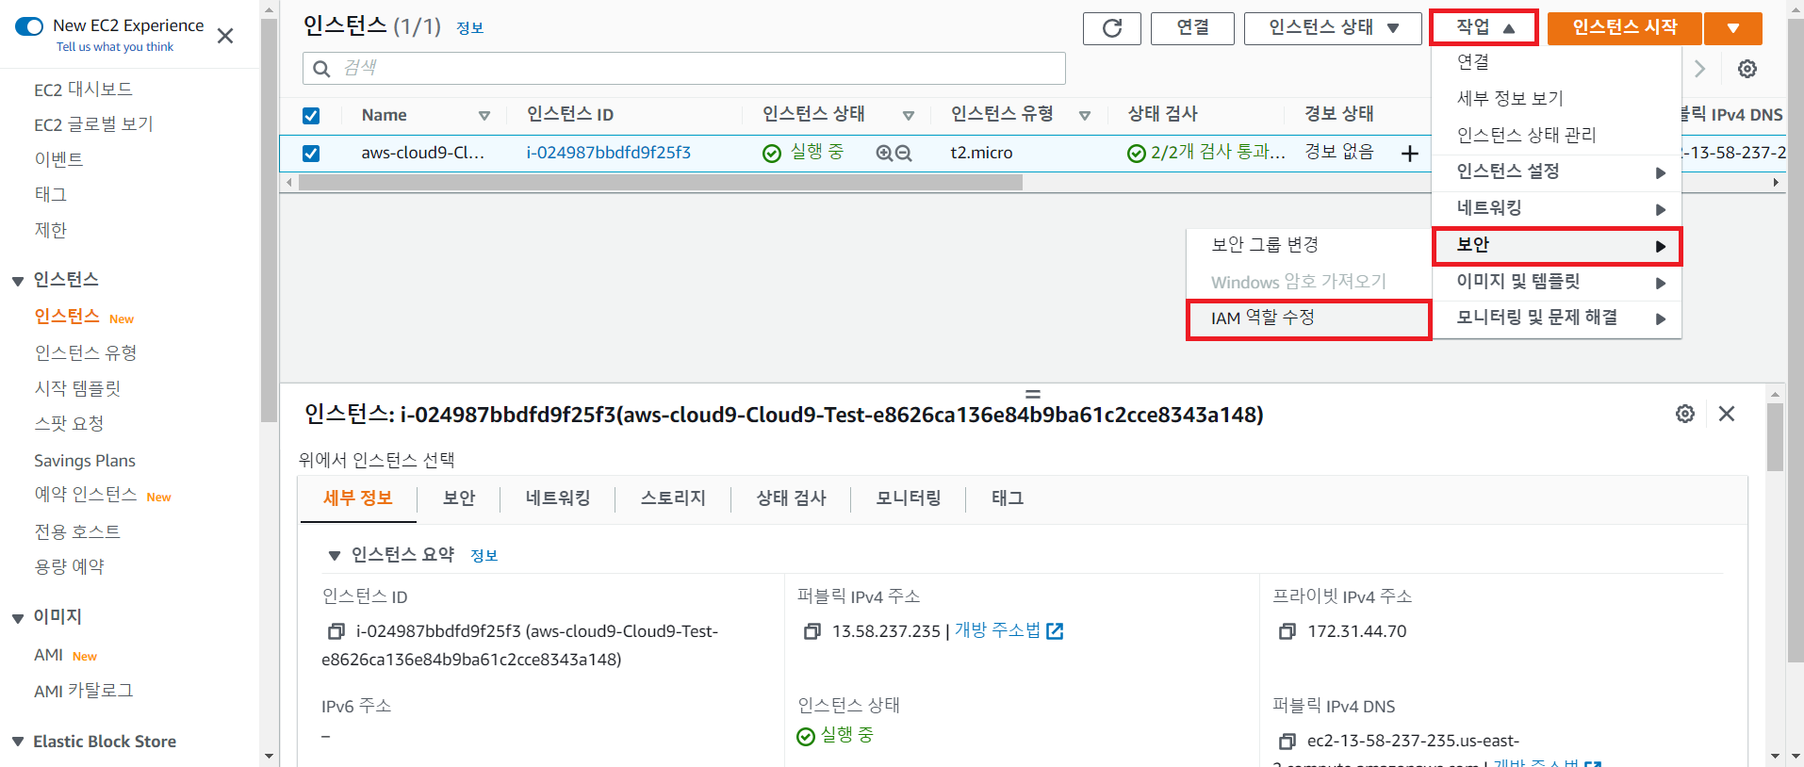Copy the public IPv4 DNS name
Screen dimensions: 1804x767
coord(1287,741)
